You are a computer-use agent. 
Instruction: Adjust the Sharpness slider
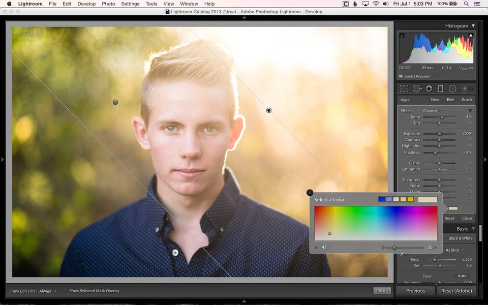click(439, 180)
